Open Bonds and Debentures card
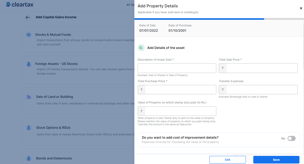Viewport: 304px width, 164px height. click(78, 156)
